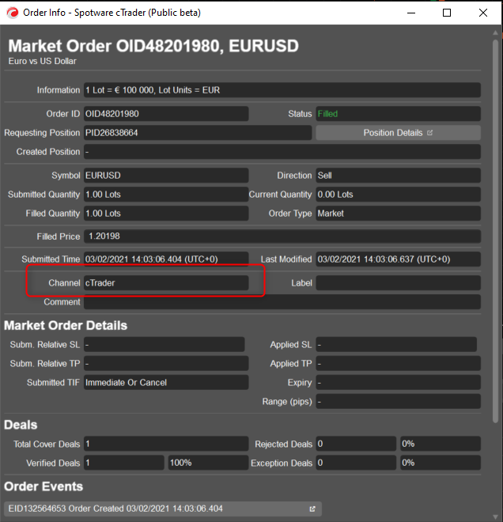Click the Order Created event row EID132564653

coord(163,509)
